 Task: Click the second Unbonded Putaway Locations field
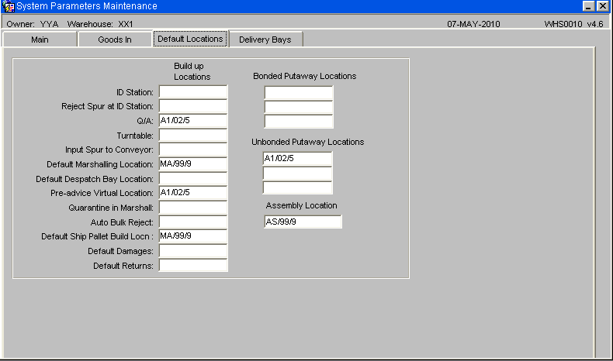click(297, 173)
